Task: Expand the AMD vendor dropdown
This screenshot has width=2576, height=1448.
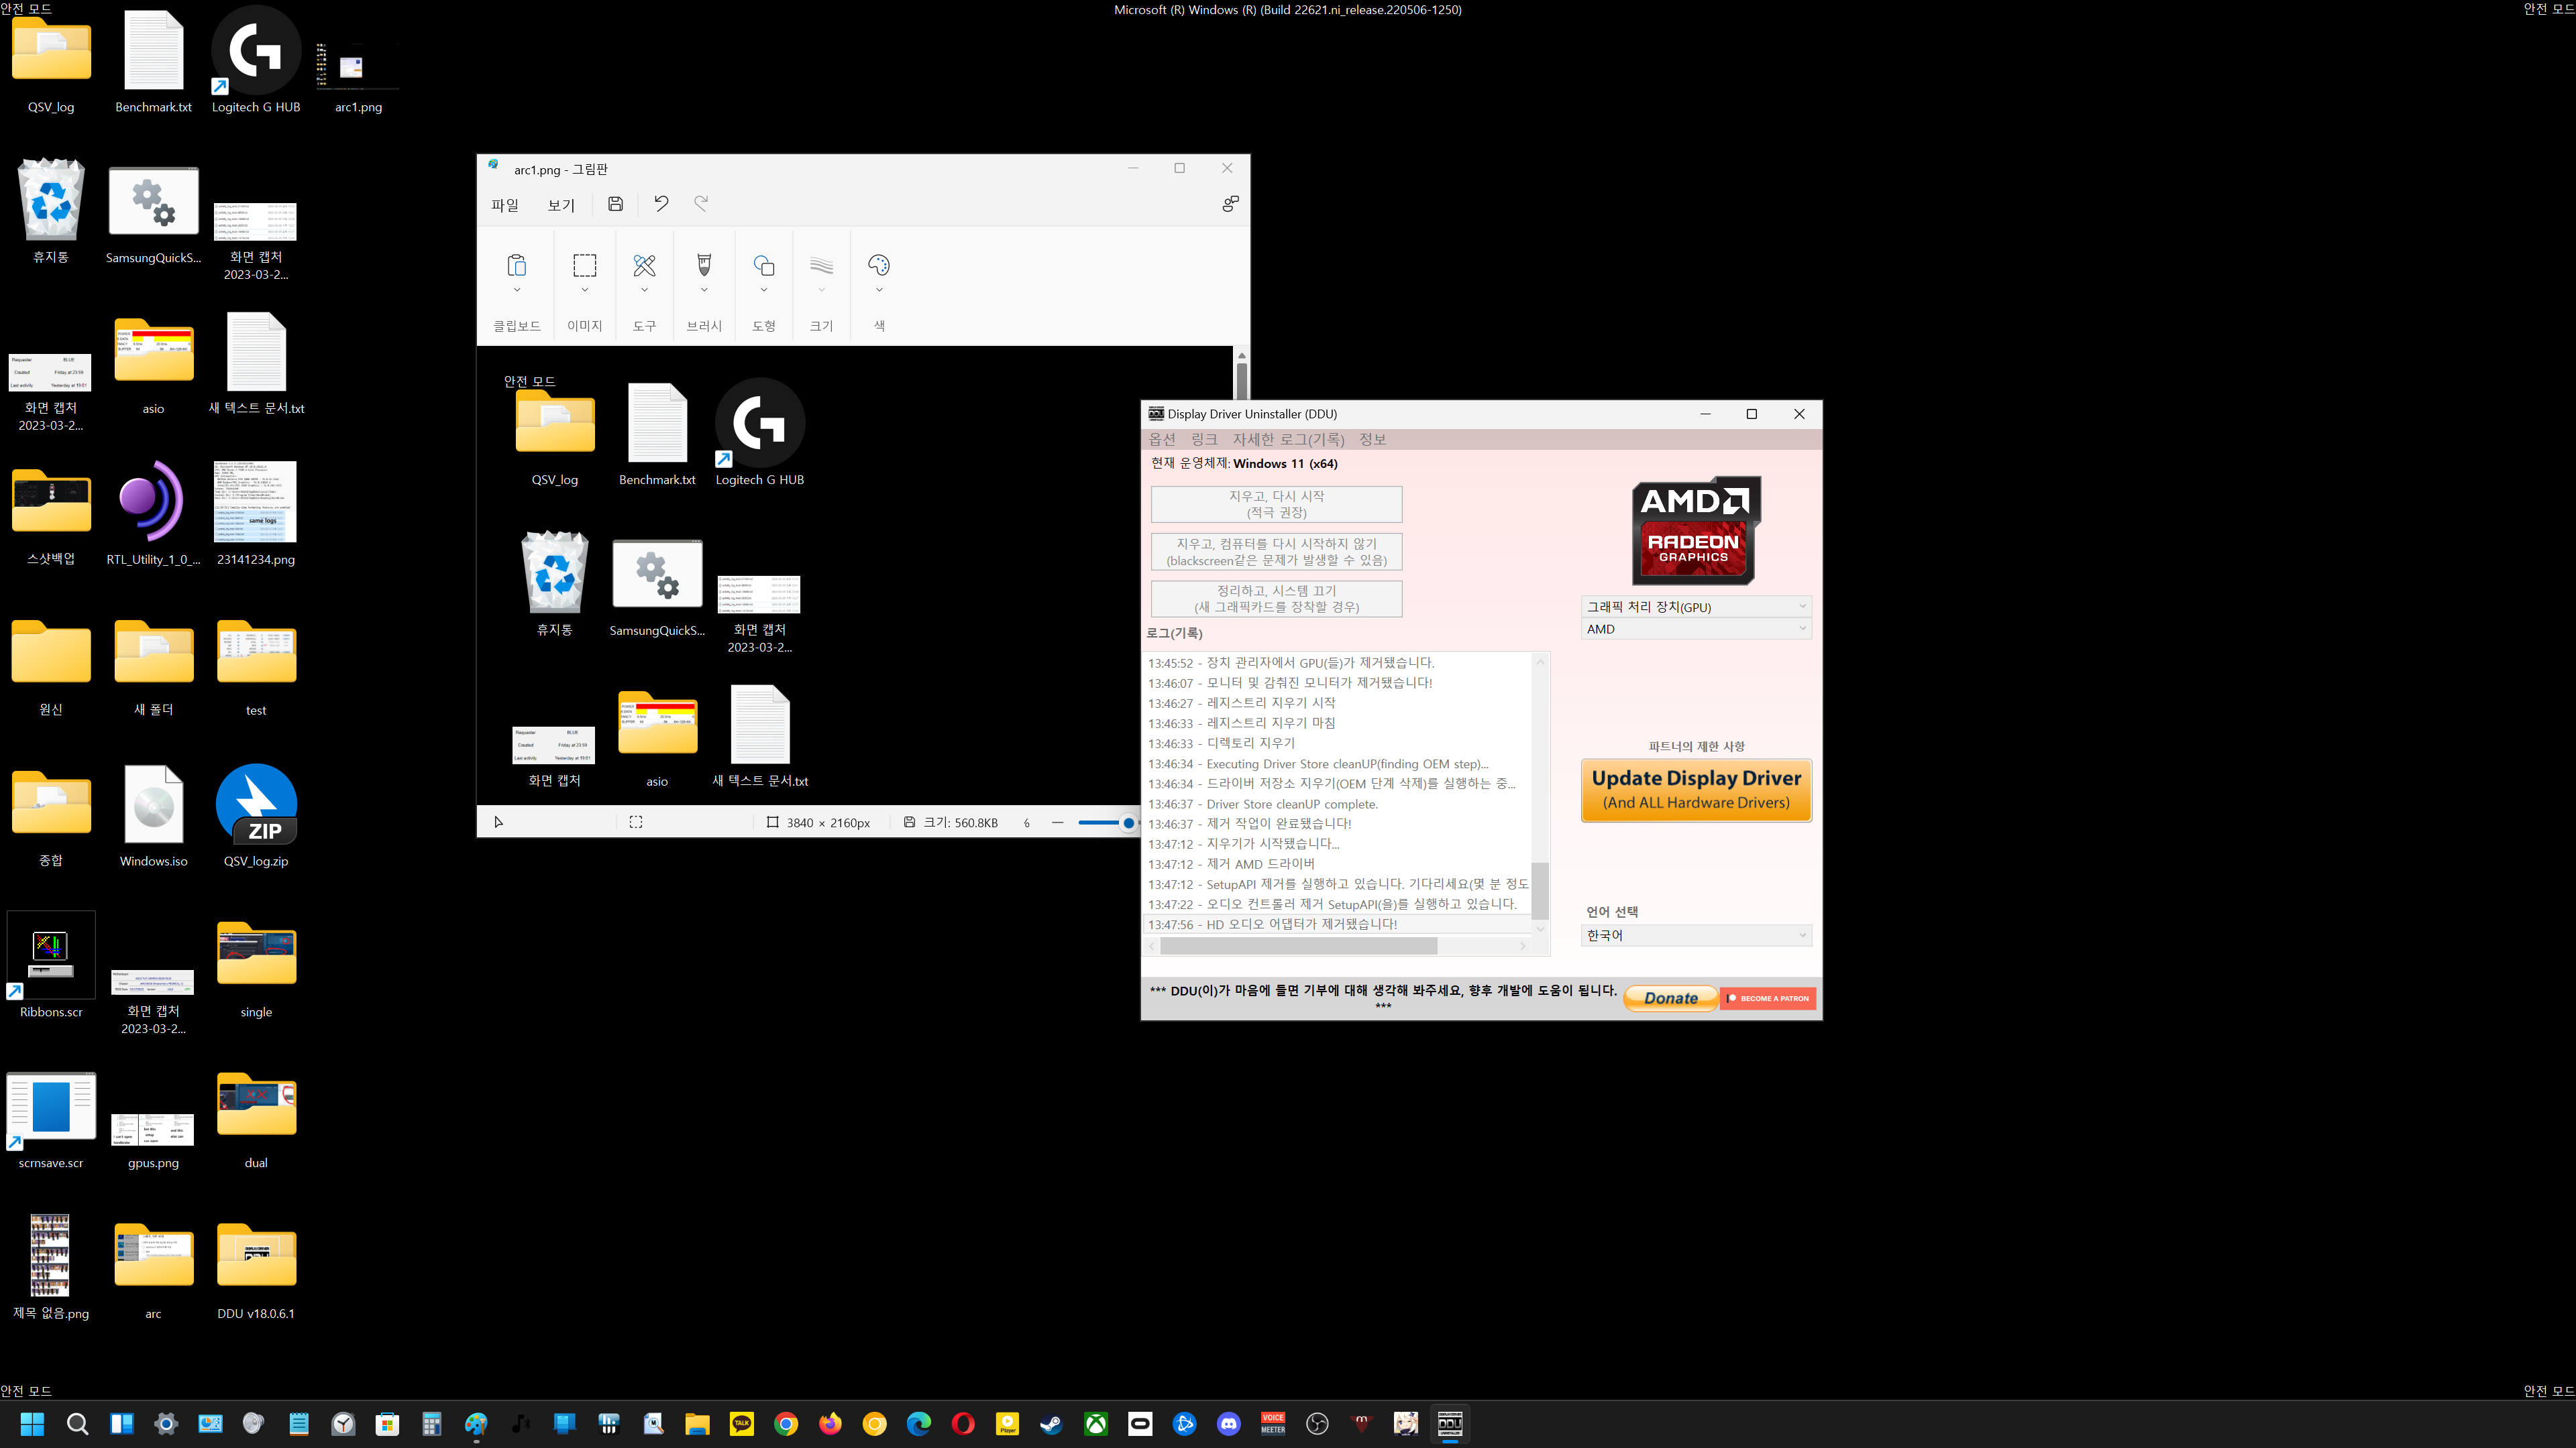Action: tap(1696, 629)
